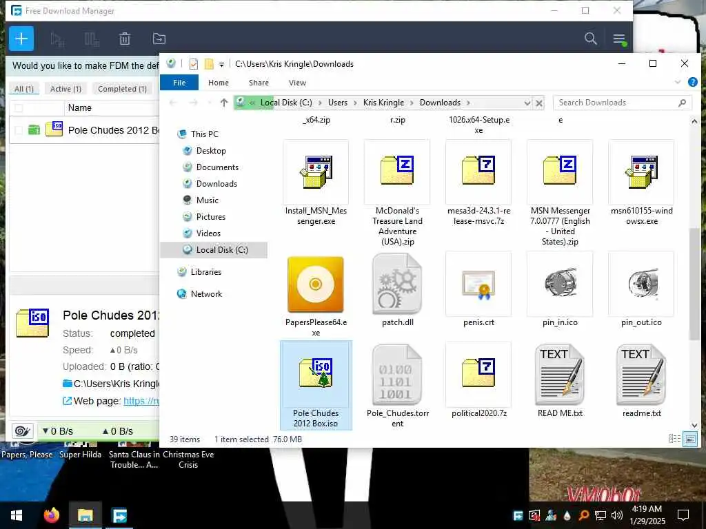
Task: Open address bar history dropdown
Action: click(527, 103)
